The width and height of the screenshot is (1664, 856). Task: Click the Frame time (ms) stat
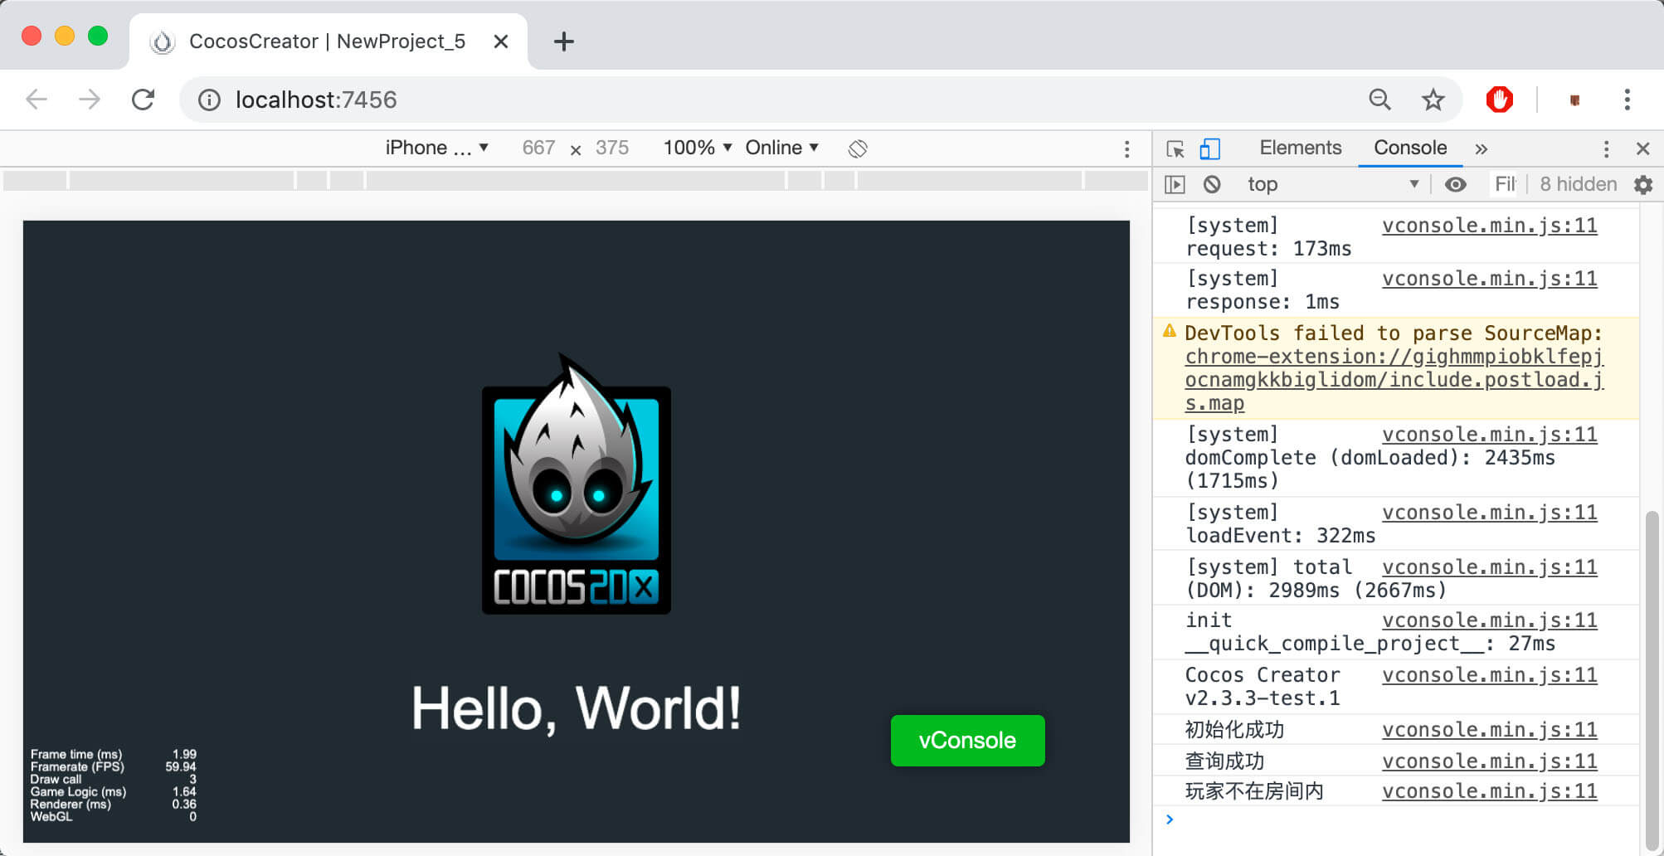click(x=113, y=754)
